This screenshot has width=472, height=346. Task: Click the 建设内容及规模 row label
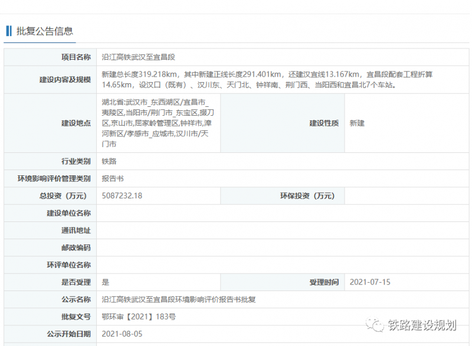(x=67, y=79)
